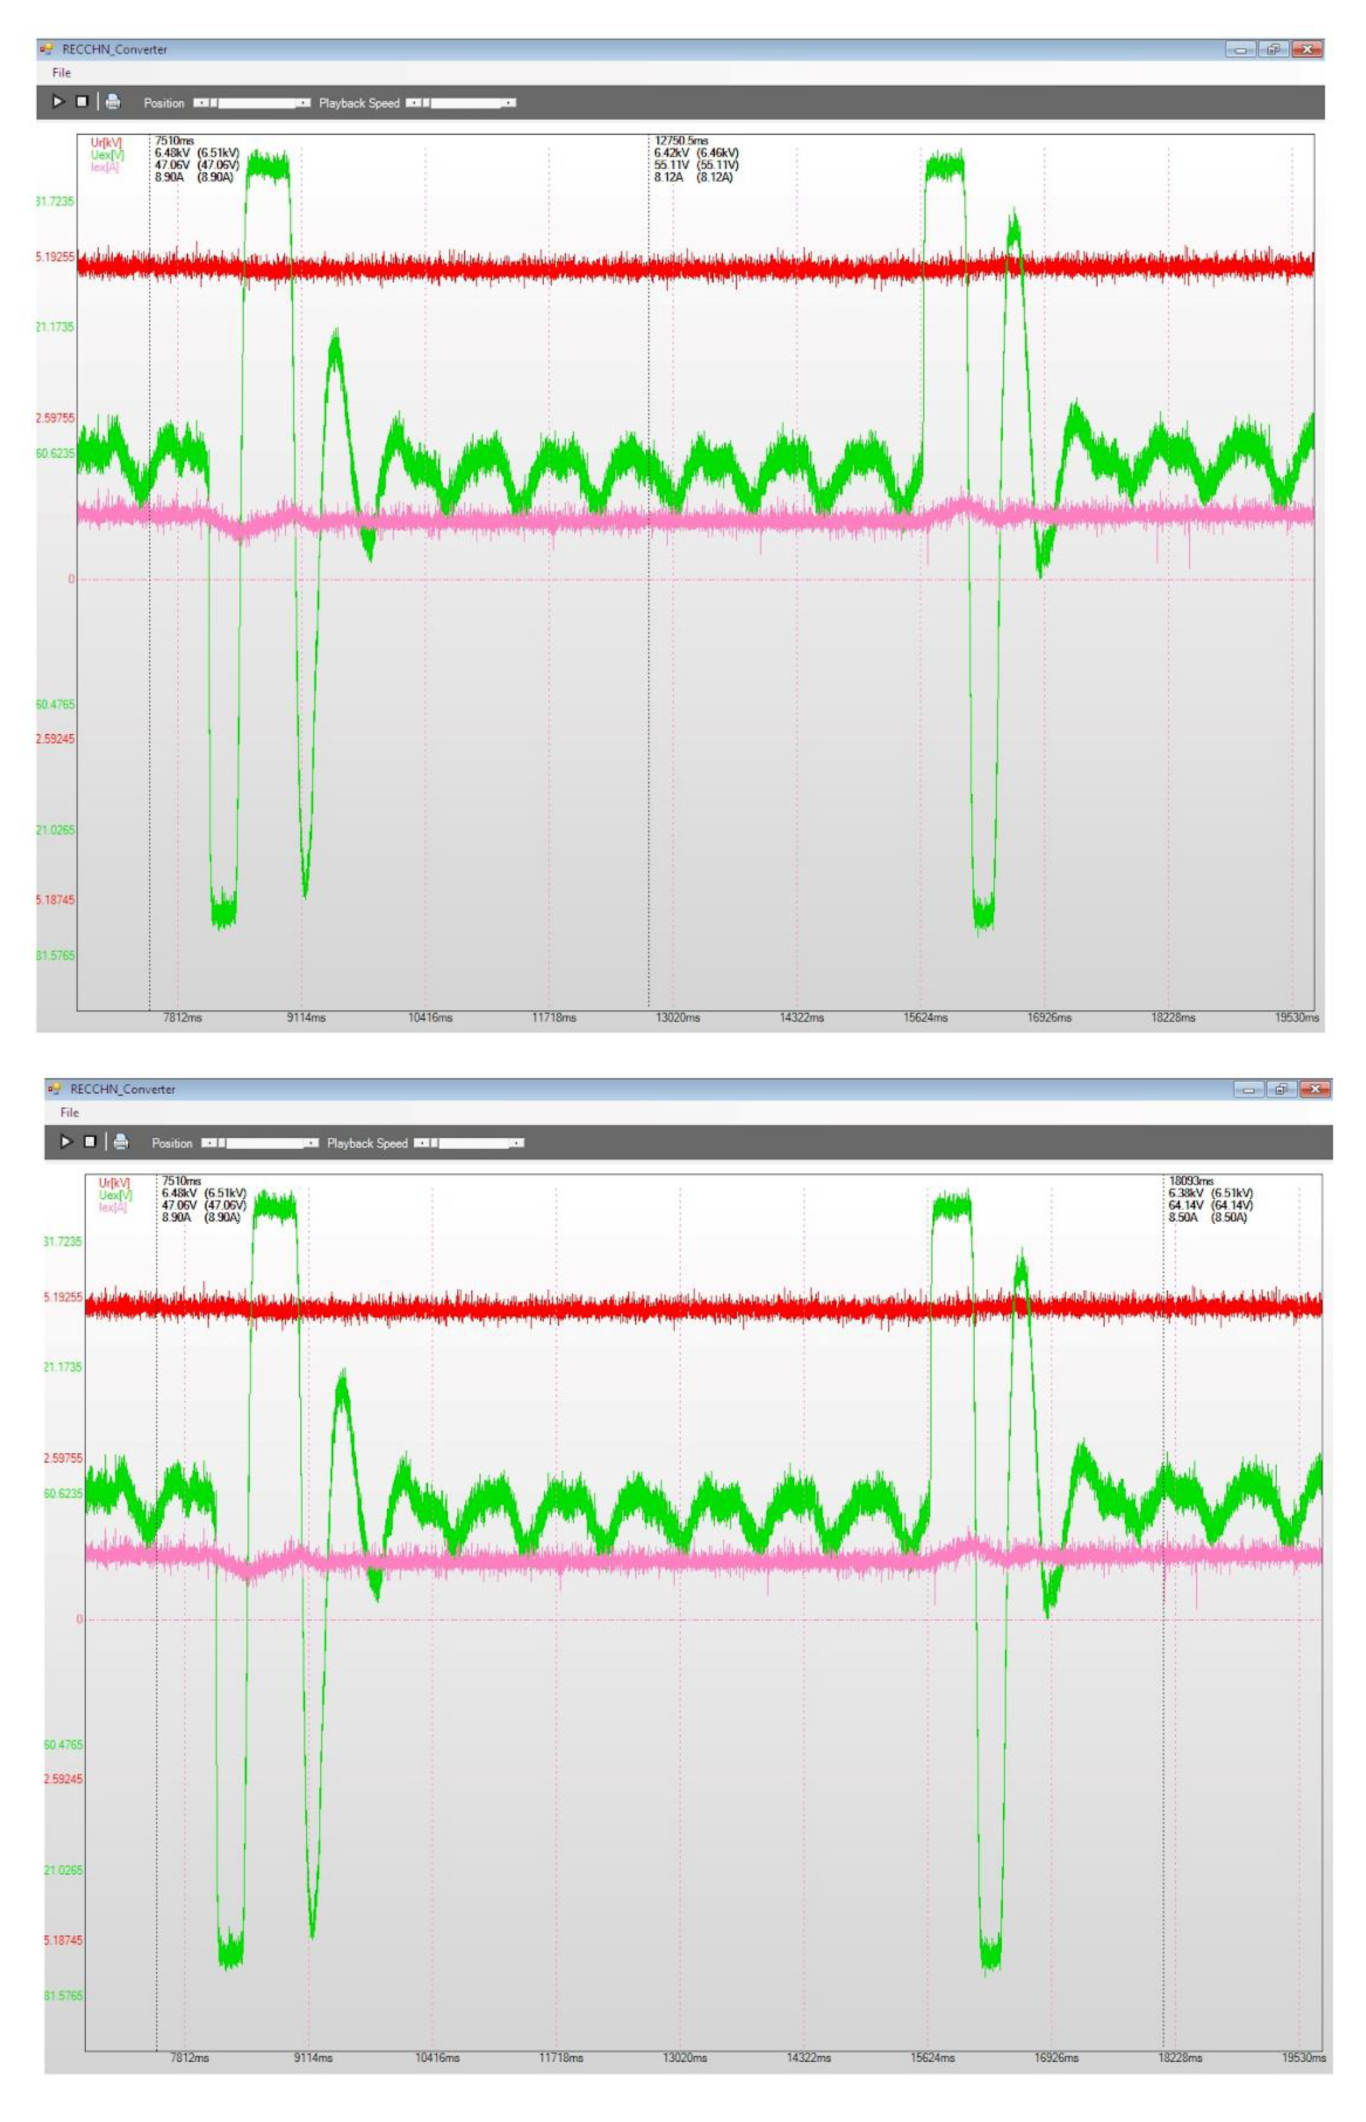Click the bottom window's Position scrollbar right arrow
1366x2122 pixels.
click(x=312, y=1143)
